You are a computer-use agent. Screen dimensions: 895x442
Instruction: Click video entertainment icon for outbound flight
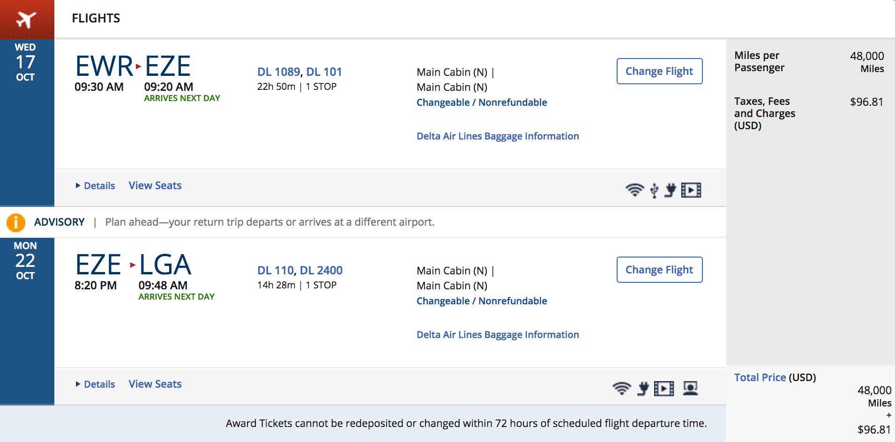691,190
